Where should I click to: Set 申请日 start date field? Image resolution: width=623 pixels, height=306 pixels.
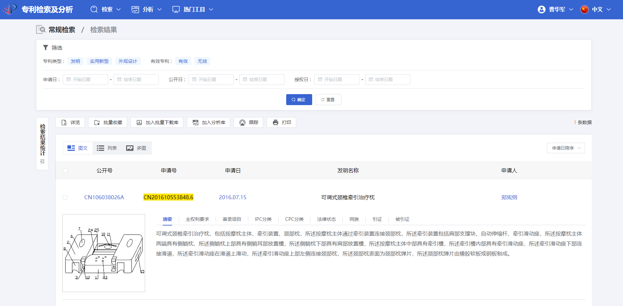(x=86, y=79)
